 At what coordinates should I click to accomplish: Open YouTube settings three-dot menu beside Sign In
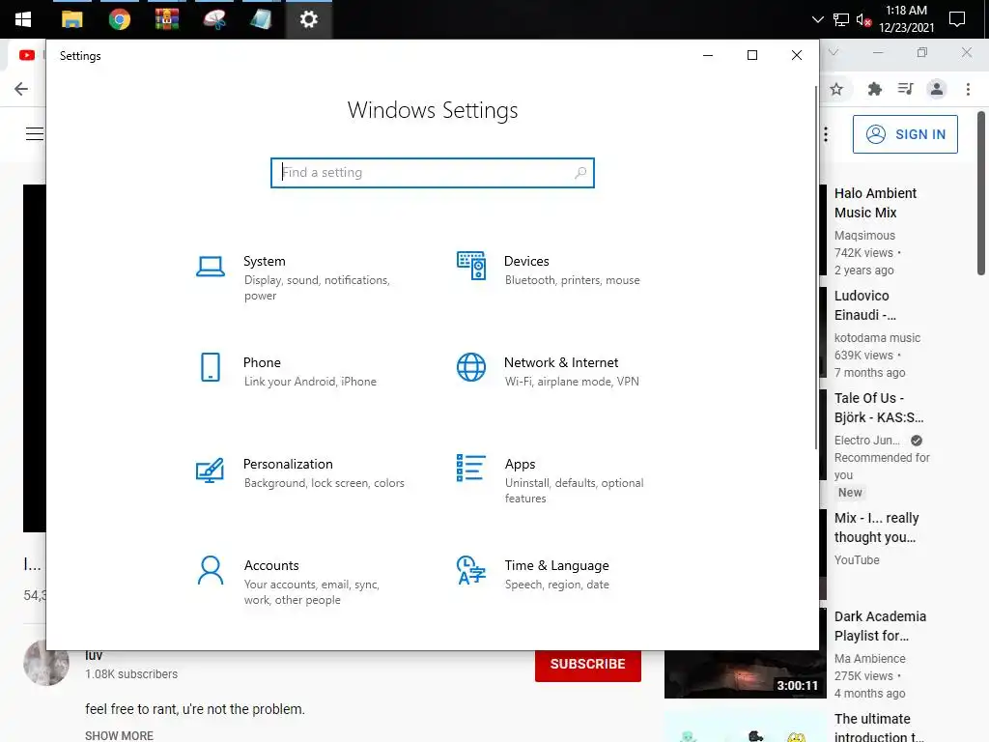click(x=826, y=133)
